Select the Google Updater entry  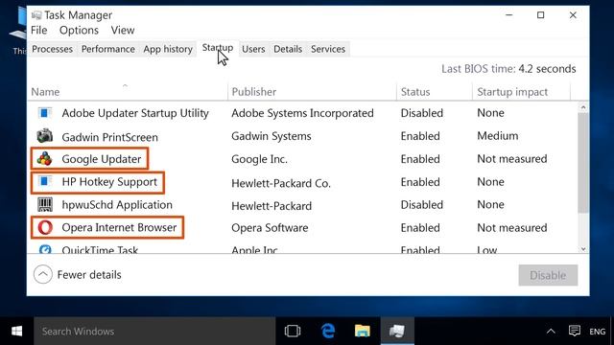[x=102, y=159]
